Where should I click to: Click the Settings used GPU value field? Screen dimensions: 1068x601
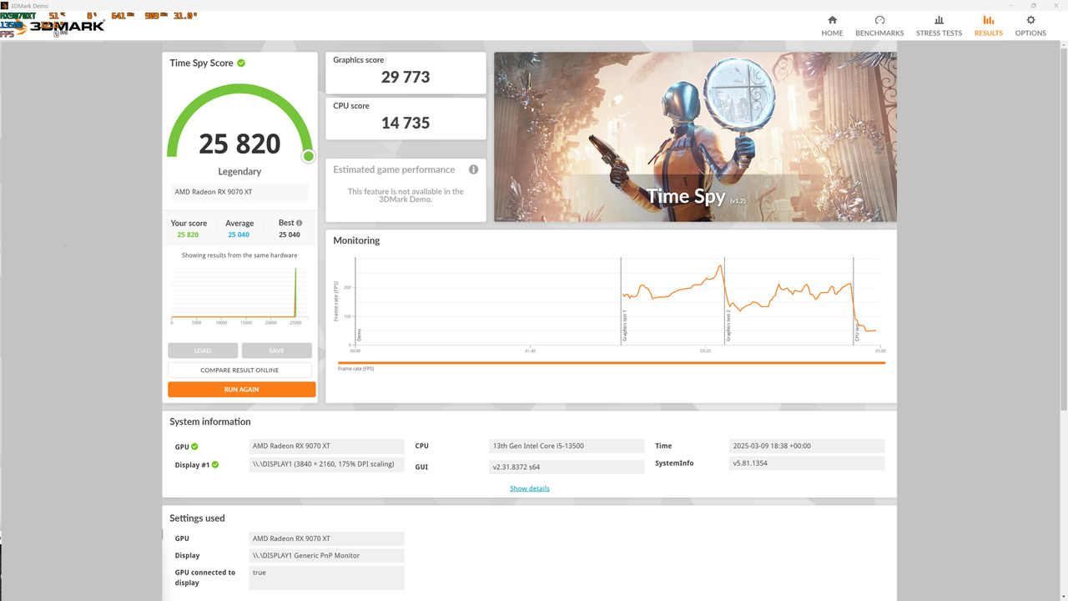[327, 538]
